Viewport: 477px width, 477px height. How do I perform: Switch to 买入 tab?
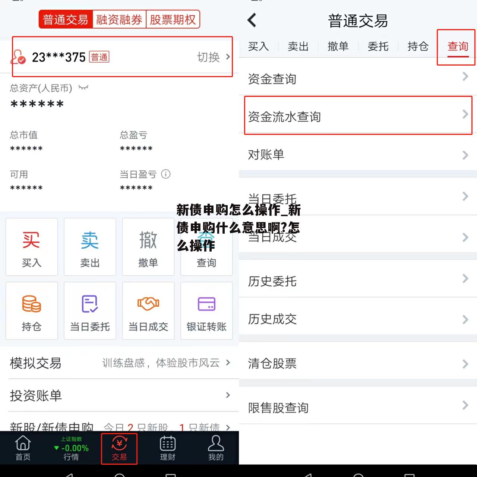tap(258, 46)
